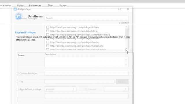Check the privilege/allshare checkbox

tap(47, 27)
